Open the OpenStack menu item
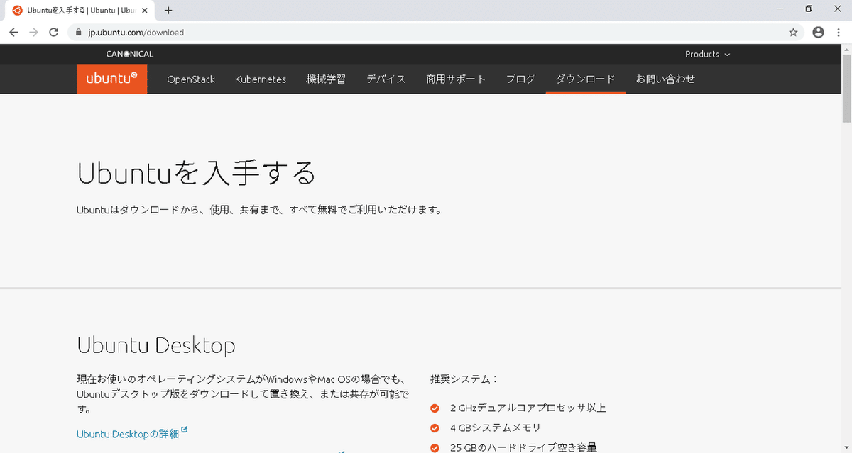852x453 pixels. click(191, 79)
